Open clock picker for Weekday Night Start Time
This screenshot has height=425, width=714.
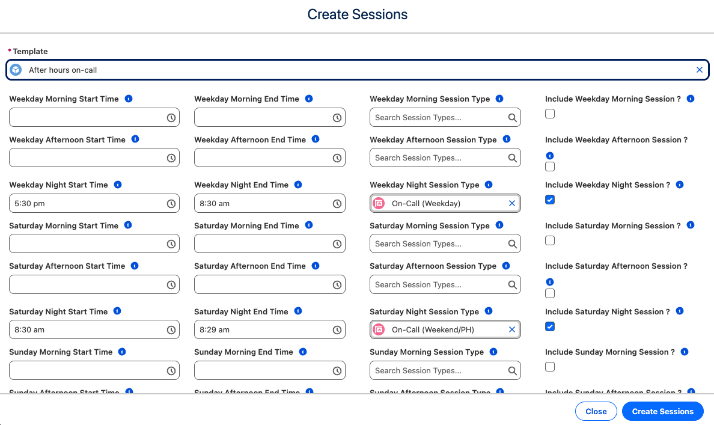pyautogui.click(x=171, y=204)
